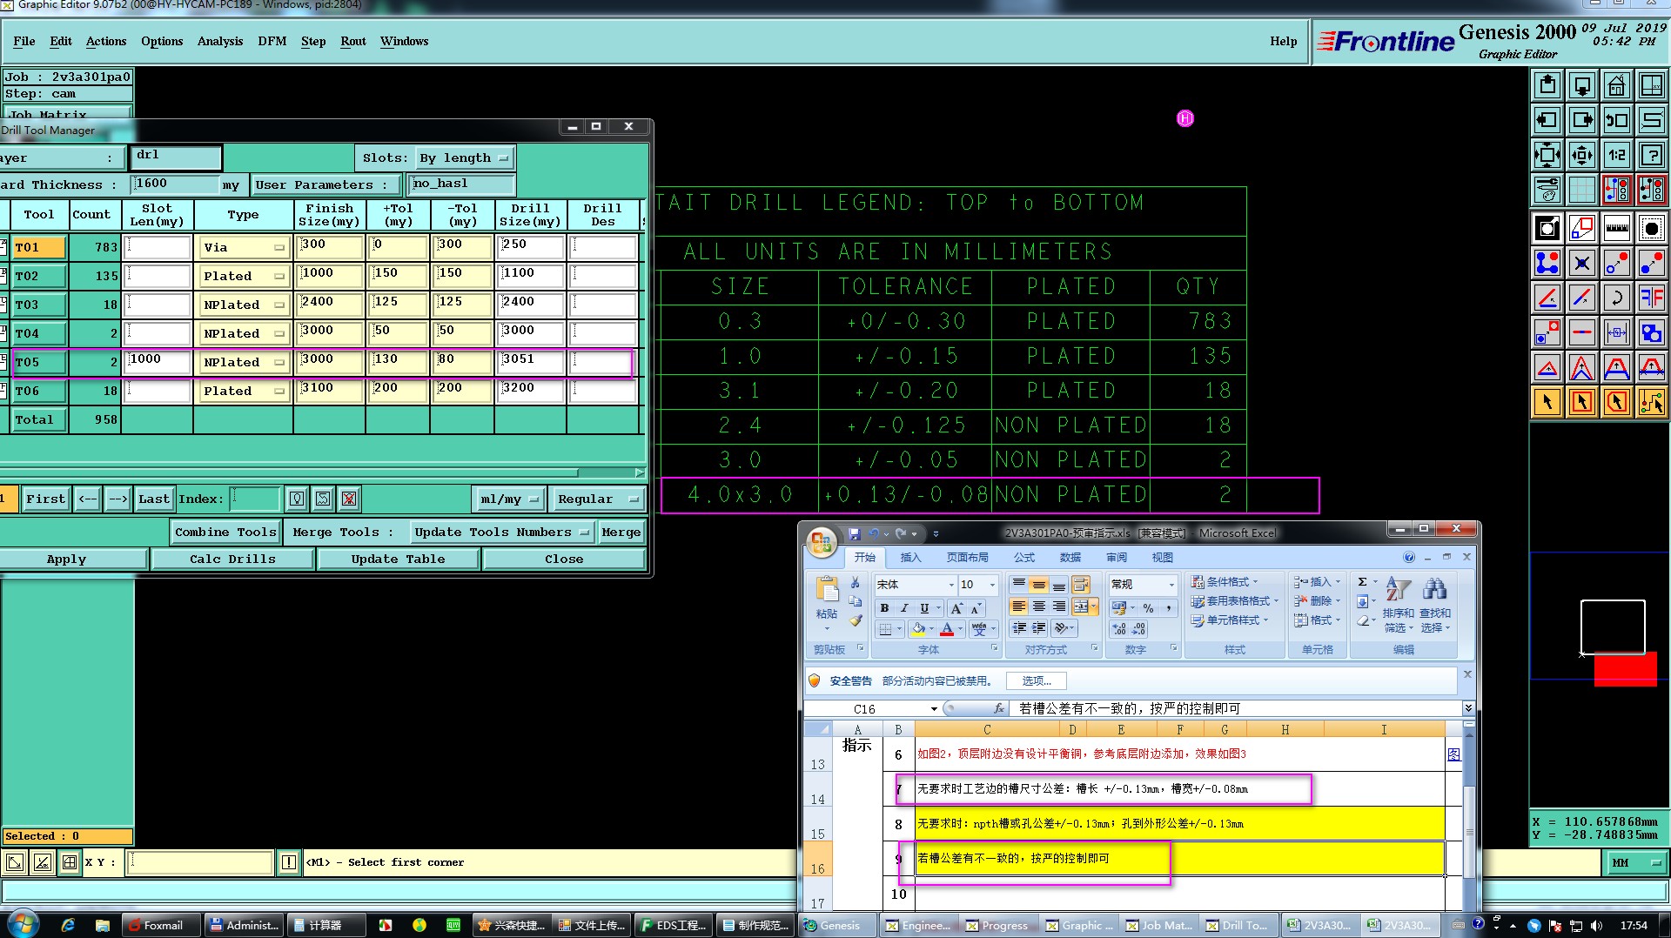1671x938 pixels.
Task: Click the Home view house icon
Action: (x=1616, y=85)
